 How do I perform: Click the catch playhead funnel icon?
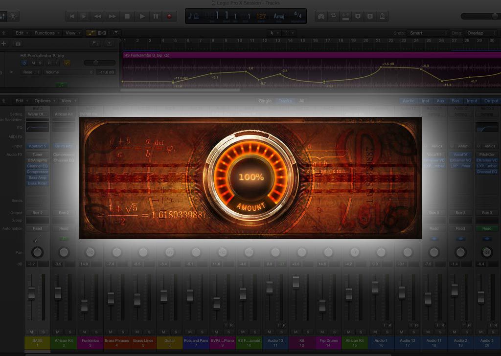[x=115, y=33]
